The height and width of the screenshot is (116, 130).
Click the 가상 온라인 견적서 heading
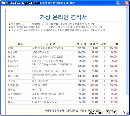pos(63,17)
